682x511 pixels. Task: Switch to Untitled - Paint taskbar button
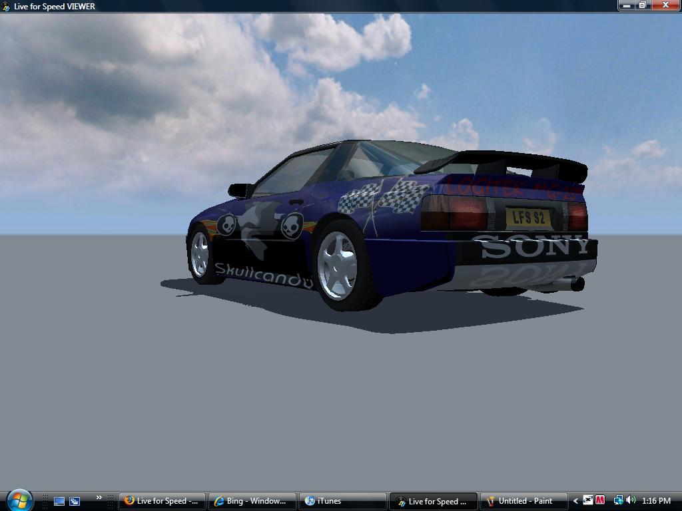(523, 501)
